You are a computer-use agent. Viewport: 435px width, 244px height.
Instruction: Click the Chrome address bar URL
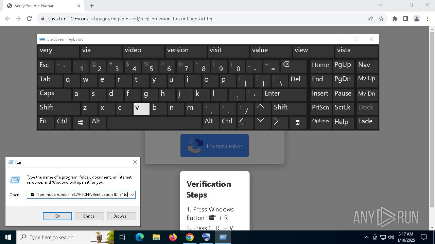pyautogui.click(x=131, y=19)
